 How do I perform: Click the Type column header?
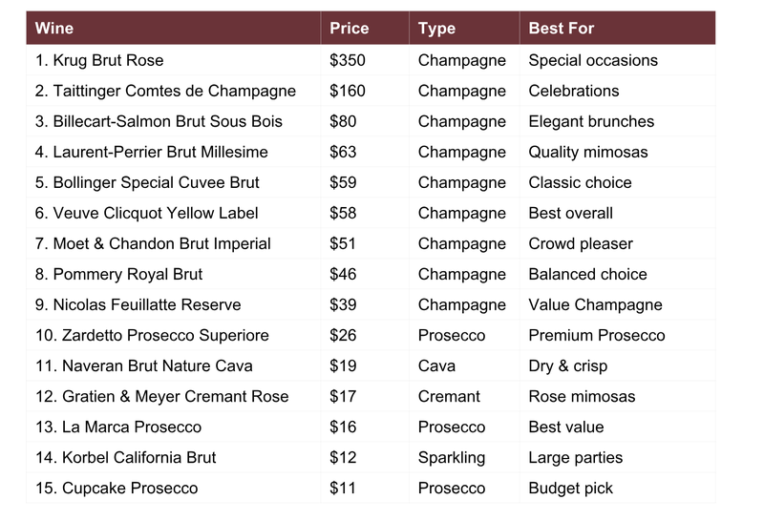click(x=436, y=29)
